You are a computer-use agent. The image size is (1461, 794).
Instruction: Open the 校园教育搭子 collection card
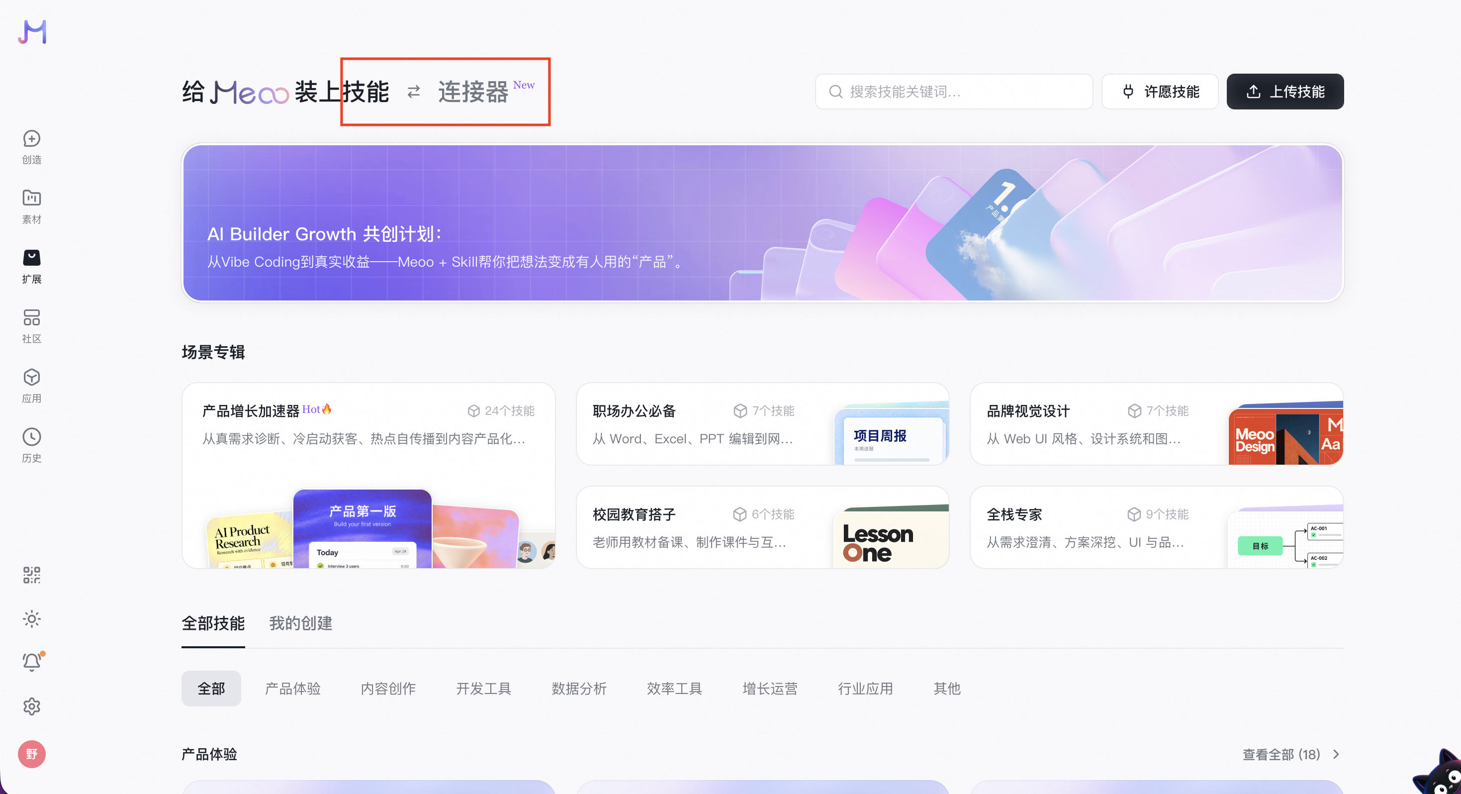click(x=763, y=527)
